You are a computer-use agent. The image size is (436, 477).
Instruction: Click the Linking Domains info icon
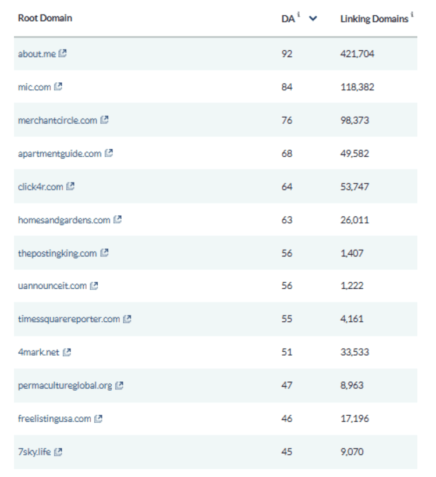tap(413, 16)
